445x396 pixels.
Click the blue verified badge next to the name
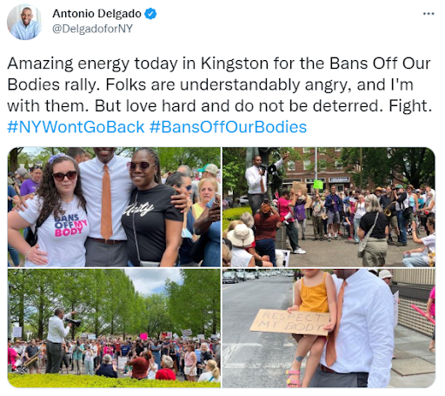point(150,14)
